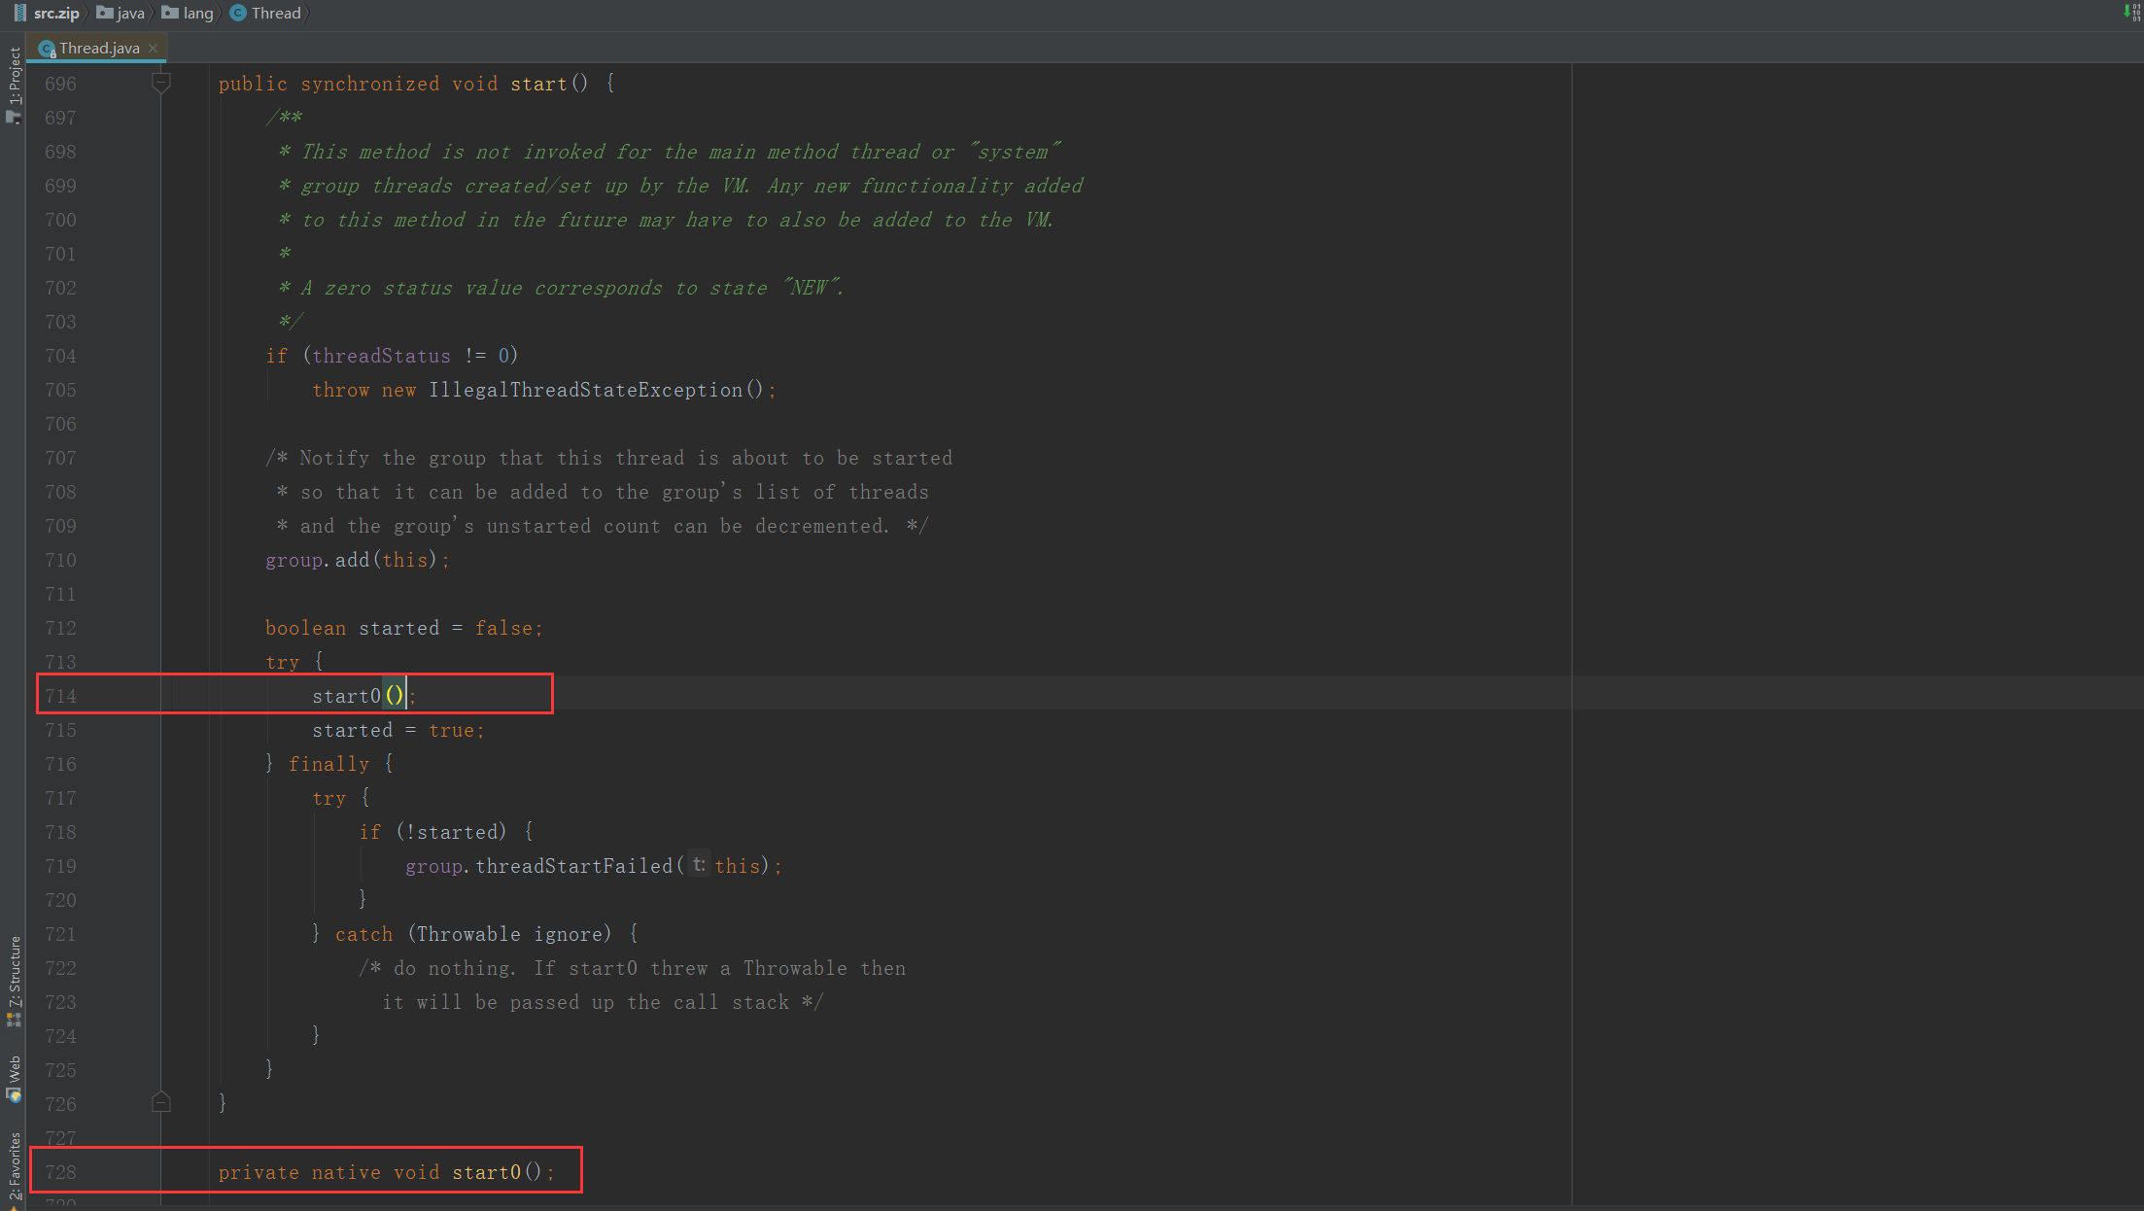Click 'ignore' variable on line 721
This screenshot has width=2144, height=1211.
click(x=568, y=934)
